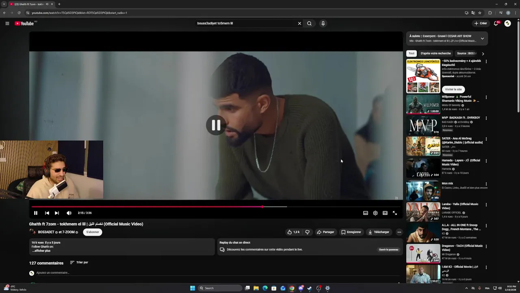The height and width of the screenshot is (293, 520).
Task: Share the video with Partager
Action: (x=325, y=232)
